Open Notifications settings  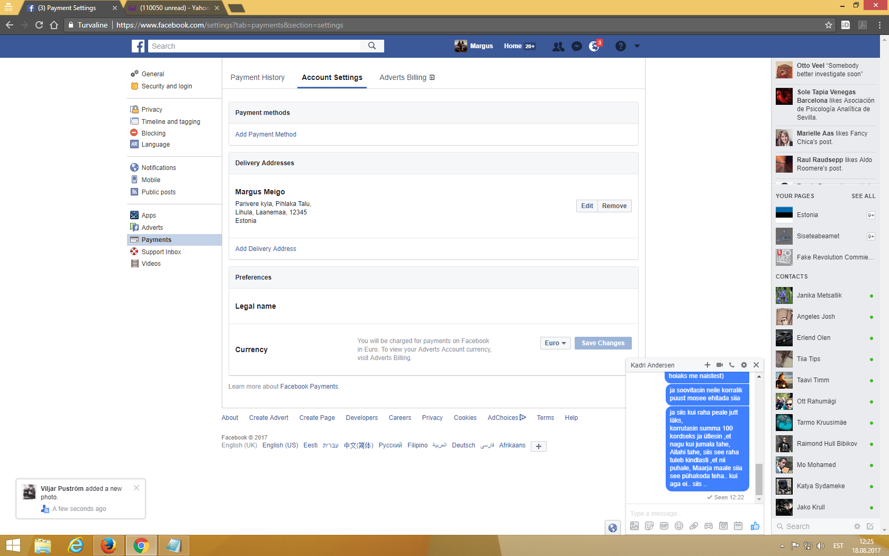click(159, 168)
